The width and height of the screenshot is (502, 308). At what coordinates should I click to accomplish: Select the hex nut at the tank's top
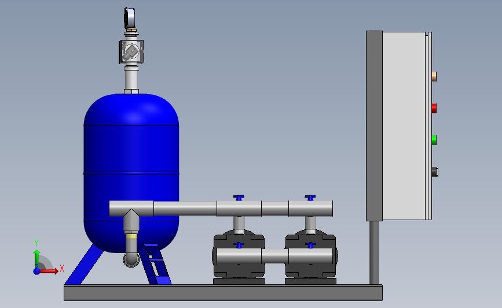[x=131, y=92]
